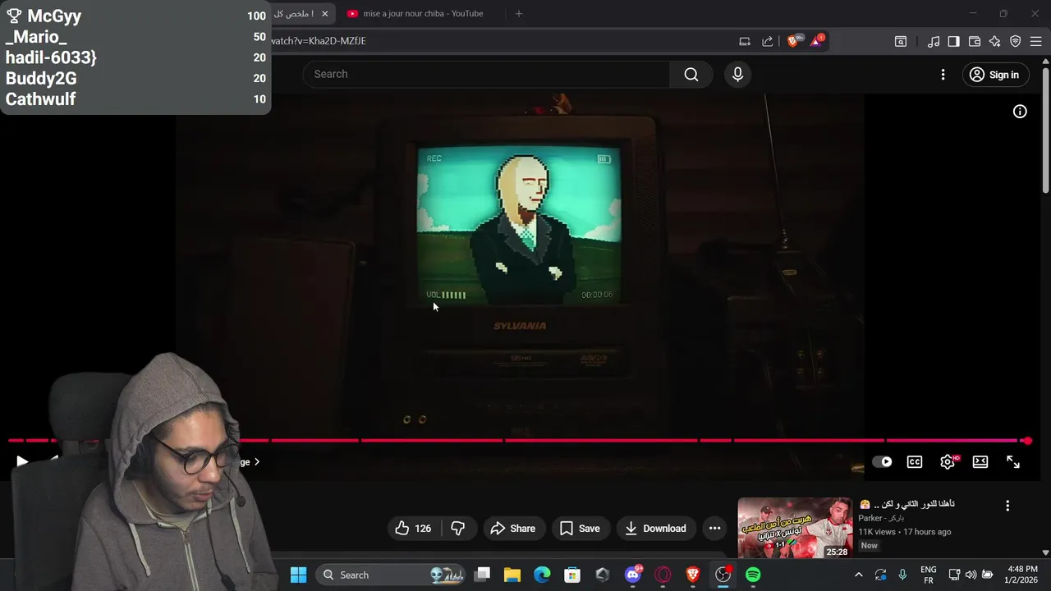The width and height of the screenshot is (1051, 591).
Task: Click the Share button
Action: click(x=512, y=529)
